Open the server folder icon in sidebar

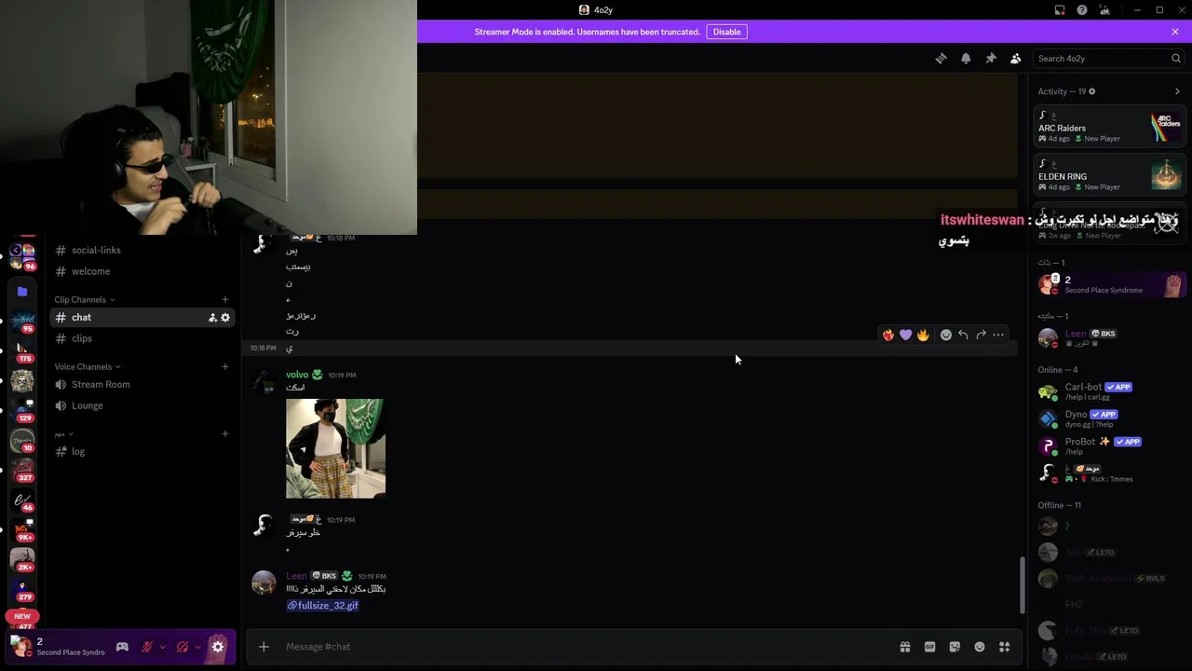(22, 292)
